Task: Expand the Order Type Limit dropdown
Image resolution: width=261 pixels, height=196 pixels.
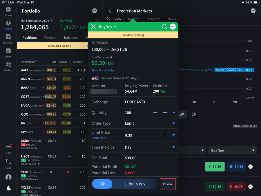Action: (174, 123)
